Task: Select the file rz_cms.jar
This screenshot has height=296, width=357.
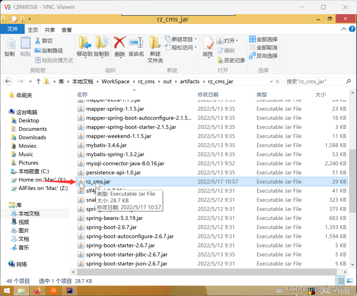Action: click(212, 182)
